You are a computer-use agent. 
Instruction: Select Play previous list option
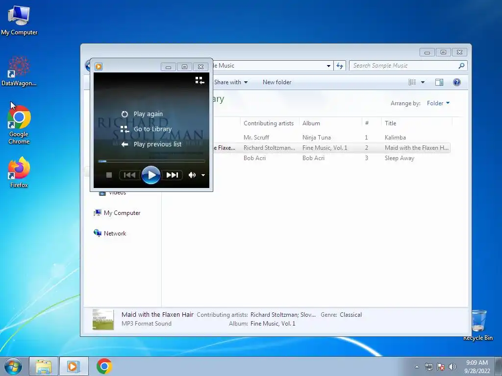click(x=157, y=144)
